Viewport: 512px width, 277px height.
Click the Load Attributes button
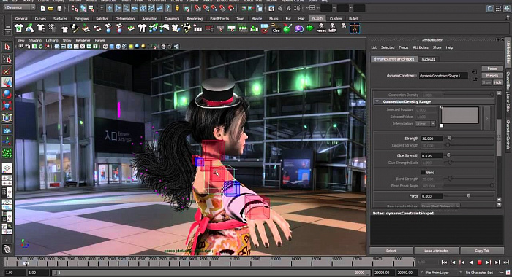pos(436,251)
